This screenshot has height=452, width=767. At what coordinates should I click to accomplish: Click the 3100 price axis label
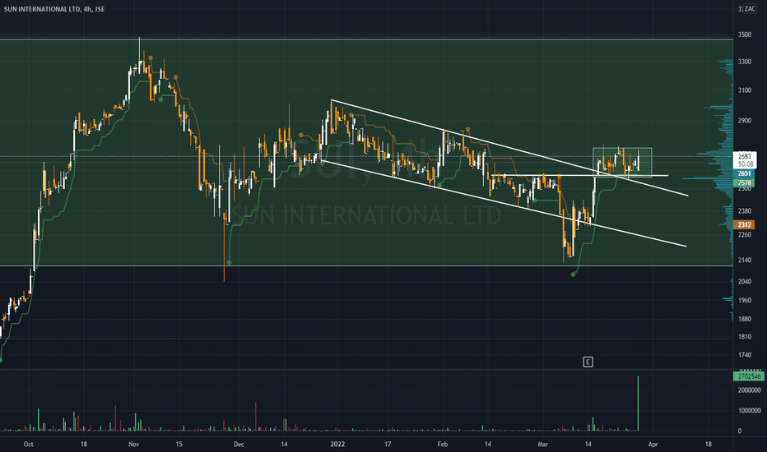pos(745,90)
